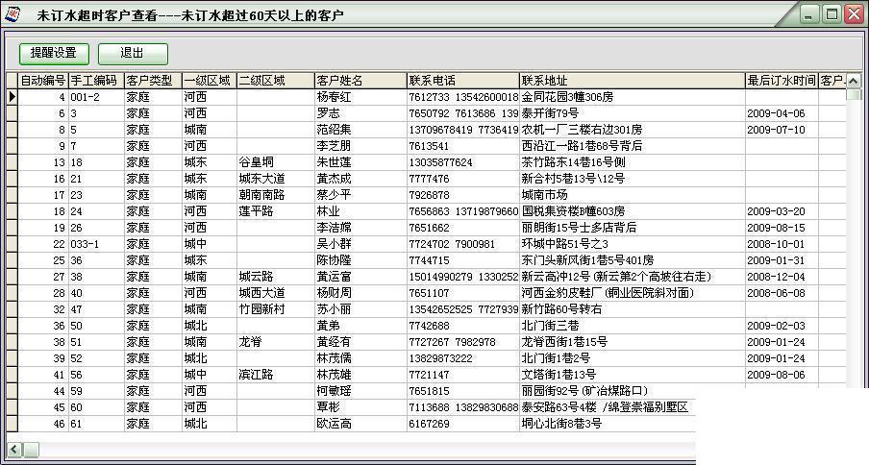Click the 客户姓名 column header
Screen dimensions: 869x465
[360, 81]
